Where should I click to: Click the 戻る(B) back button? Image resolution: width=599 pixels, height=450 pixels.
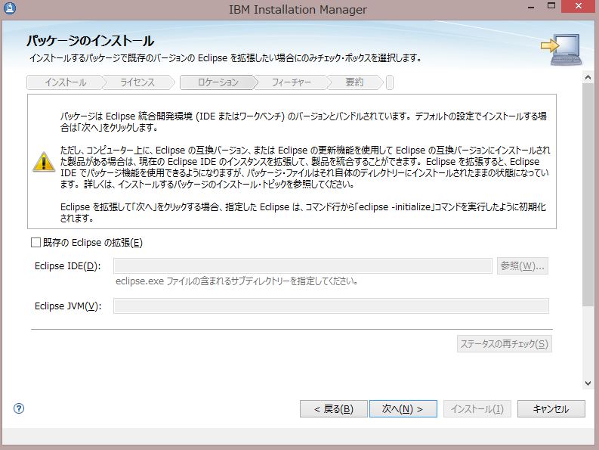click(334, 408)
